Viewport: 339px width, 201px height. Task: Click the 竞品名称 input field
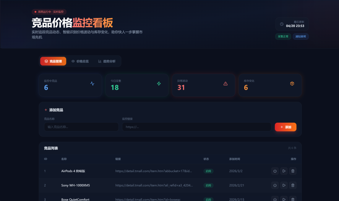[81, 127]
